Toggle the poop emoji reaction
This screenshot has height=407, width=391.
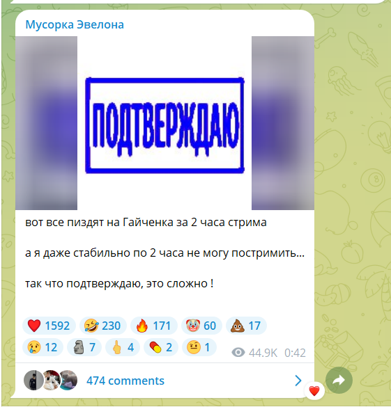click(x=246, y=326)
